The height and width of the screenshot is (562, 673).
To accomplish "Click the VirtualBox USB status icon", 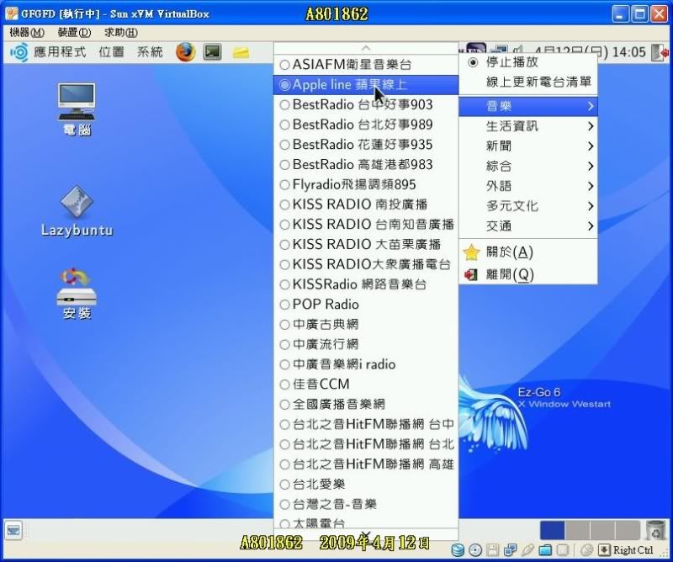I will [528, 550].
